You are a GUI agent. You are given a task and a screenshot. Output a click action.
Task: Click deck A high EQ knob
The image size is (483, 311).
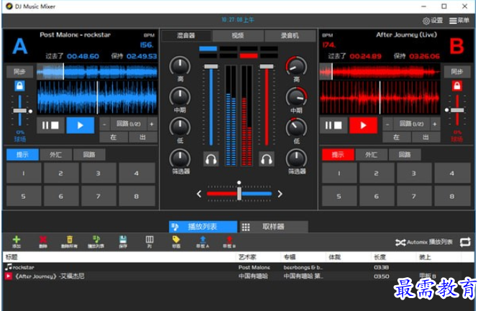pyautogui.click(x=180, y=66)
